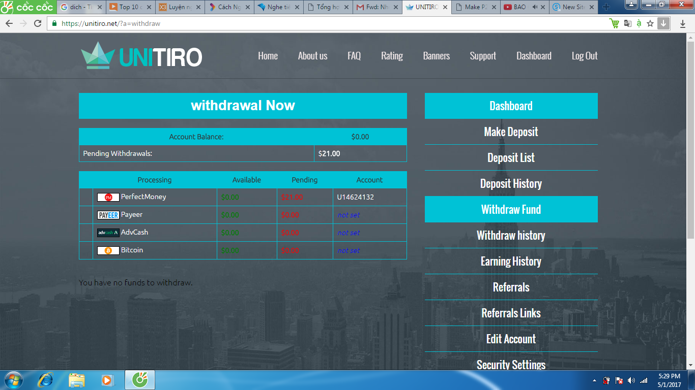695x390 pixels.
Task: Open the browser user profile button
Action: click(631, 5)
